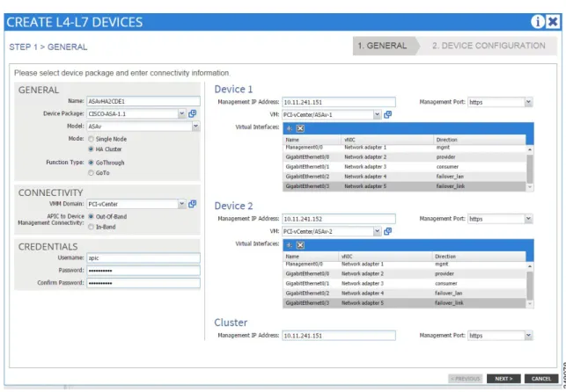Switch to 2. DEVICE CONFIGURATION step tab

[x=489, y=46]
